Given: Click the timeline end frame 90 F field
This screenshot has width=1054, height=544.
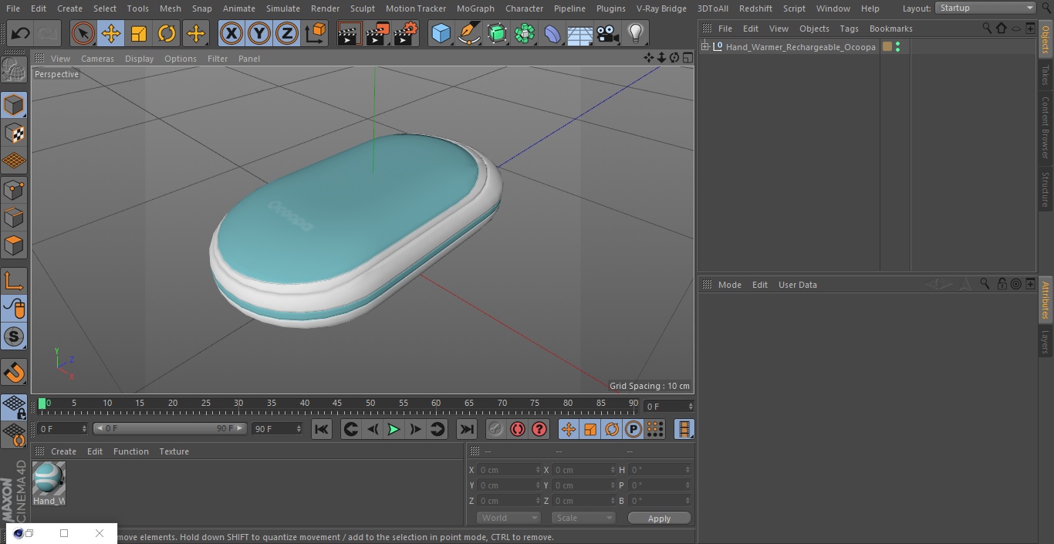Looking at the screenshot, I should pyautogui.click(x=276, y=428).
